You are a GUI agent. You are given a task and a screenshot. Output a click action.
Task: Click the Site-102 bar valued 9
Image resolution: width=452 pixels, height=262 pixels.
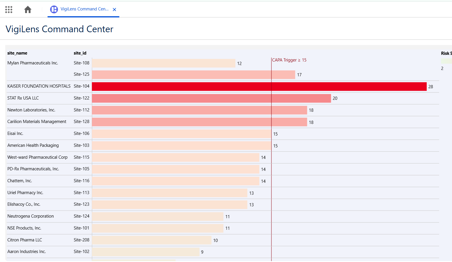click(x=146, y=252)
